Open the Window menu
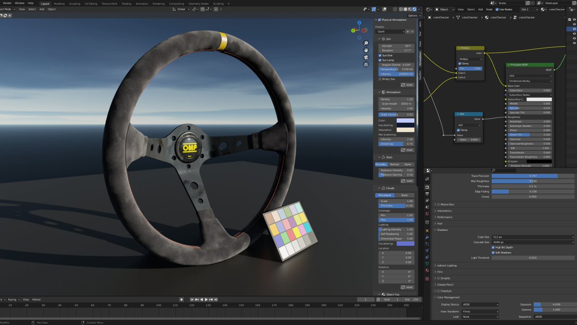This screenshot has width=577, height=325. point(19,3)
